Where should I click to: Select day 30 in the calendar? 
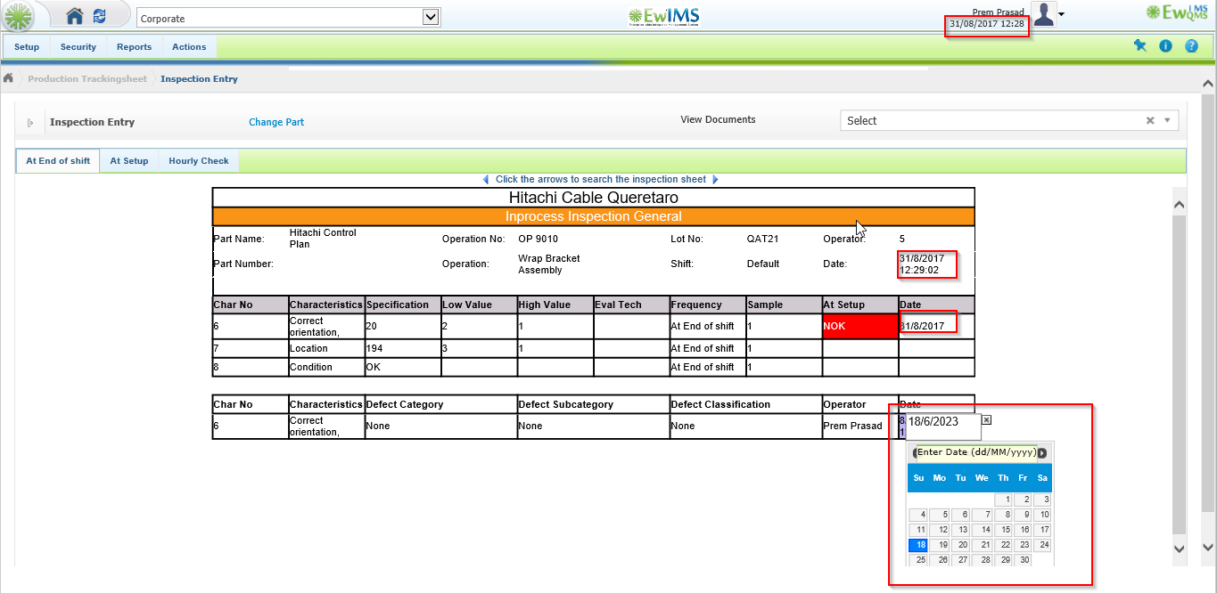(x=1023, y=560)
